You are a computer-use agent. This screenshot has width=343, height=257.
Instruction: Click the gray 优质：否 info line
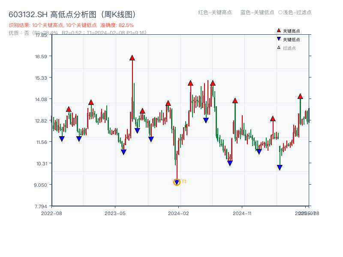(x=78, y=33)
